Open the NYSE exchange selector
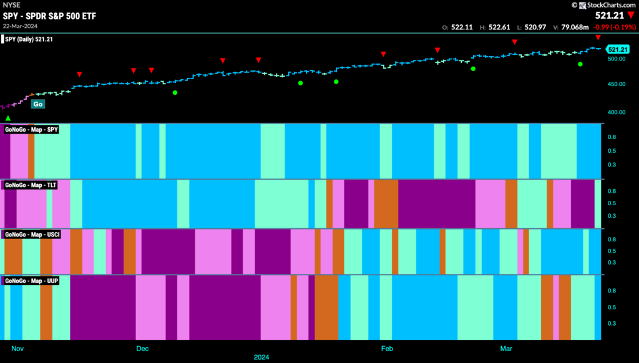 point(10,5)
